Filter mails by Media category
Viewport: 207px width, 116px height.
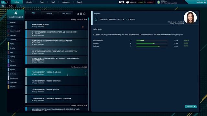(x=16, y=44)
